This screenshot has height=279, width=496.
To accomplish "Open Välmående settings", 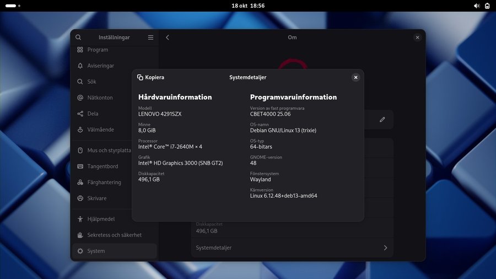I will tap(100, 130).
